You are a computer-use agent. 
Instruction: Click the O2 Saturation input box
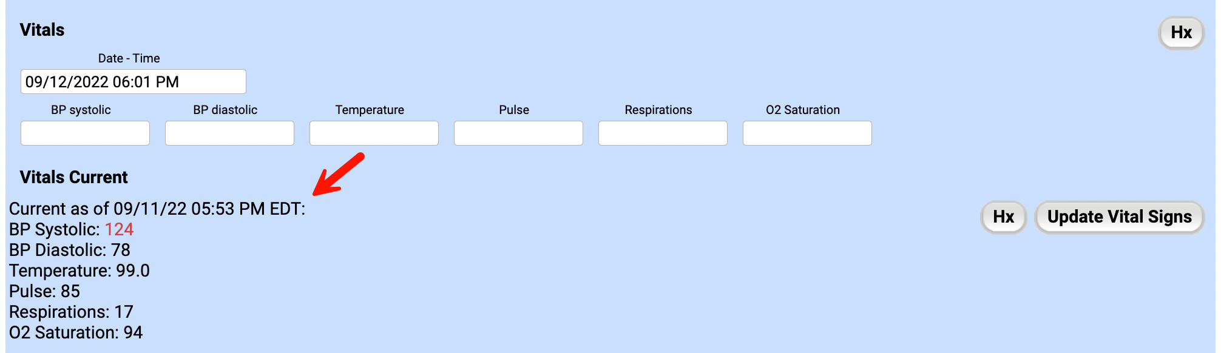click(807, 133)
